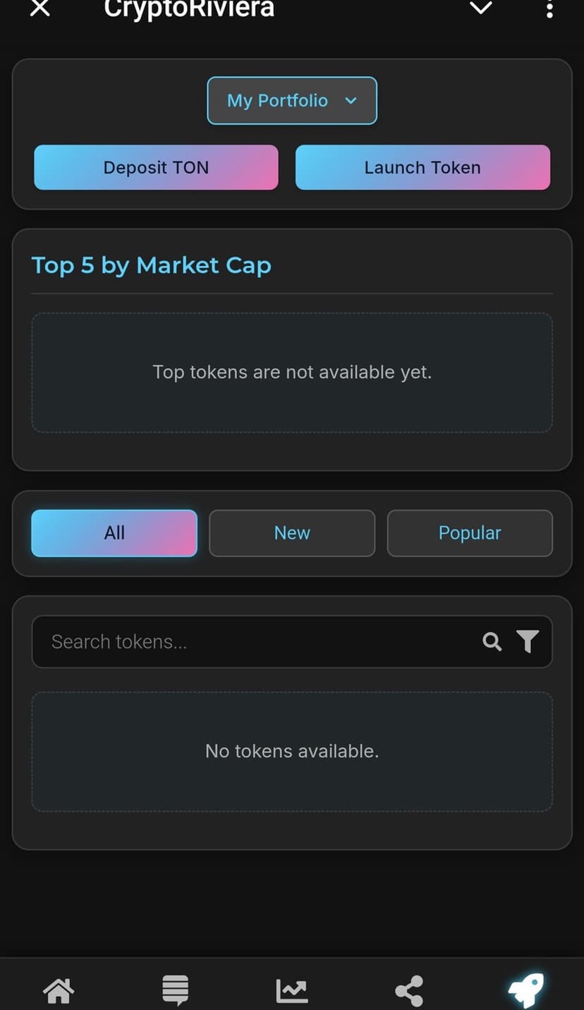Screen dimensions: 584x1010
Task: Focus the Search tokens input field
Action: [x=254, y=642]
